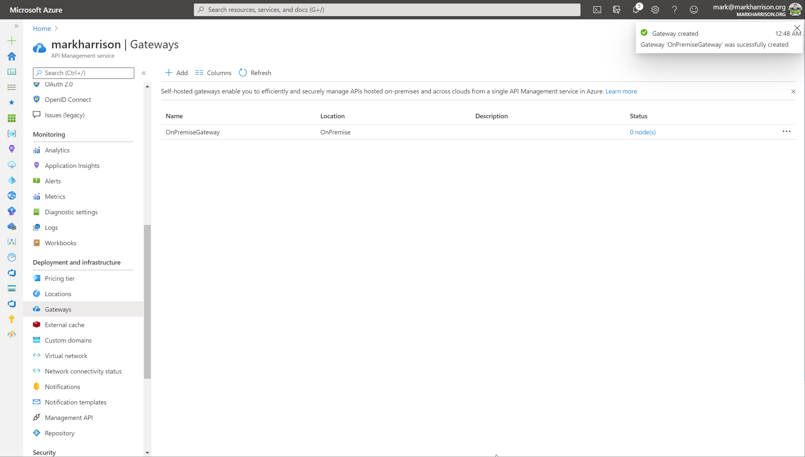Open the Help question mark icon
805x457 pixels.
(x=674, y=10)
